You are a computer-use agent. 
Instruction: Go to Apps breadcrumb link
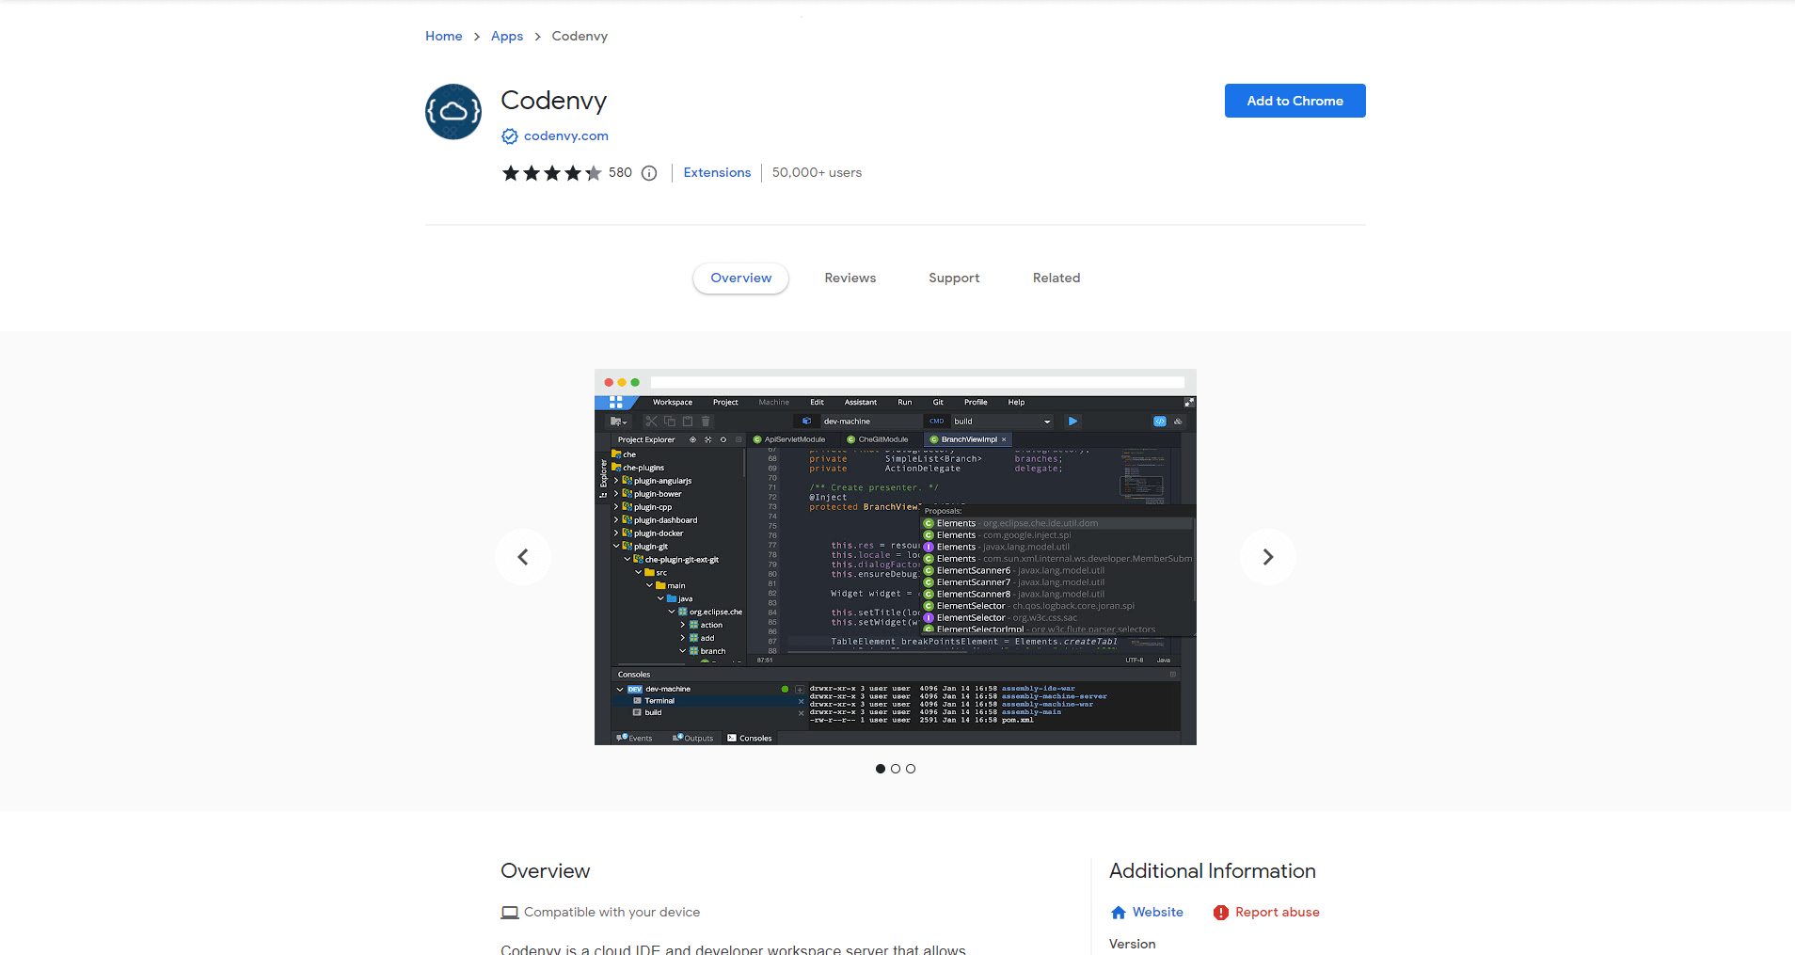(507, 37)
